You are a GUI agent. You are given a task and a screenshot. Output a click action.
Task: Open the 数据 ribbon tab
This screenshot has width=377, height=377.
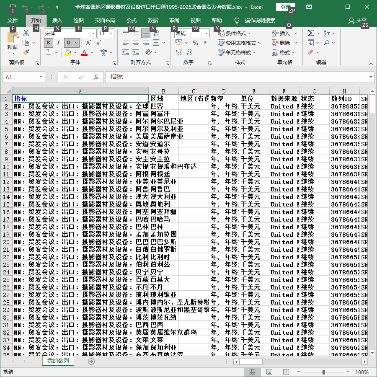click(152, 21)
